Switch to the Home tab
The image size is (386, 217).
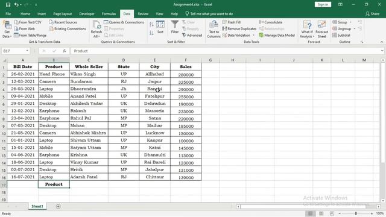[x=25, y=14]
